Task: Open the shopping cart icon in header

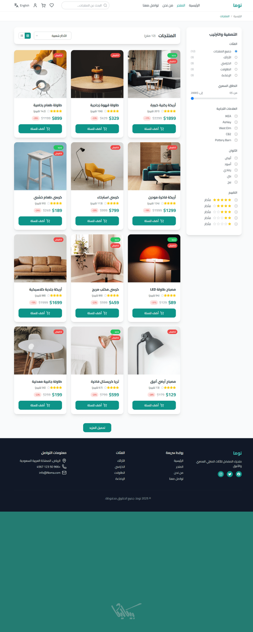Action: coord(44,5)
